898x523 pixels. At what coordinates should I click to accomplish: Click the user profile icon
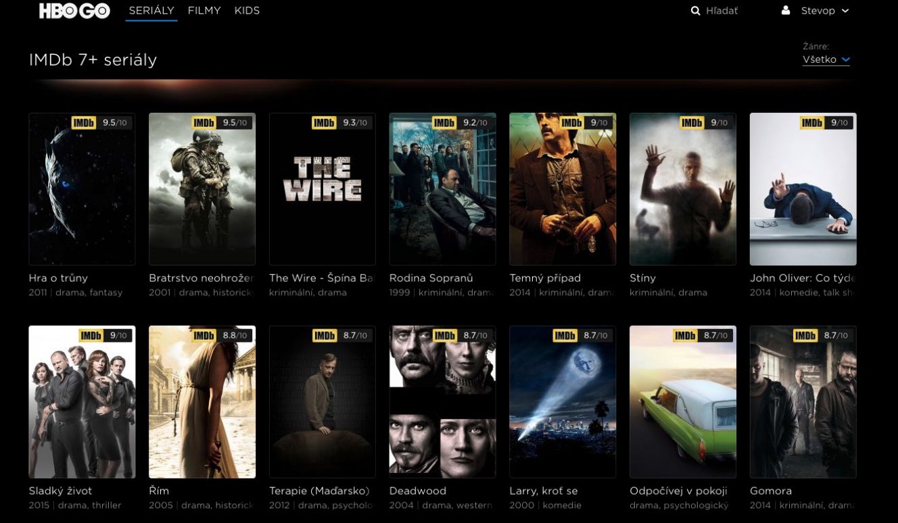(x=785, y=11)
